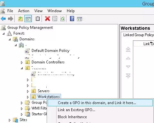
Task: Click the green Refresh toolbar icon
Action: (62, 19)
